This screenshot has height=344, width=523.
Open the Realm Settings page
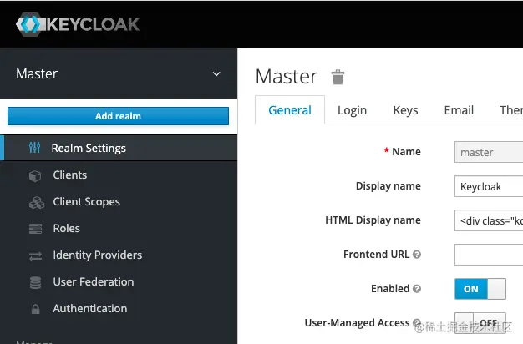point(119,148)
